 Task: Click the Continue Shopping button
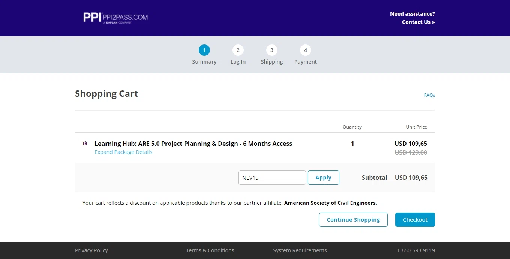pos(353,220)
